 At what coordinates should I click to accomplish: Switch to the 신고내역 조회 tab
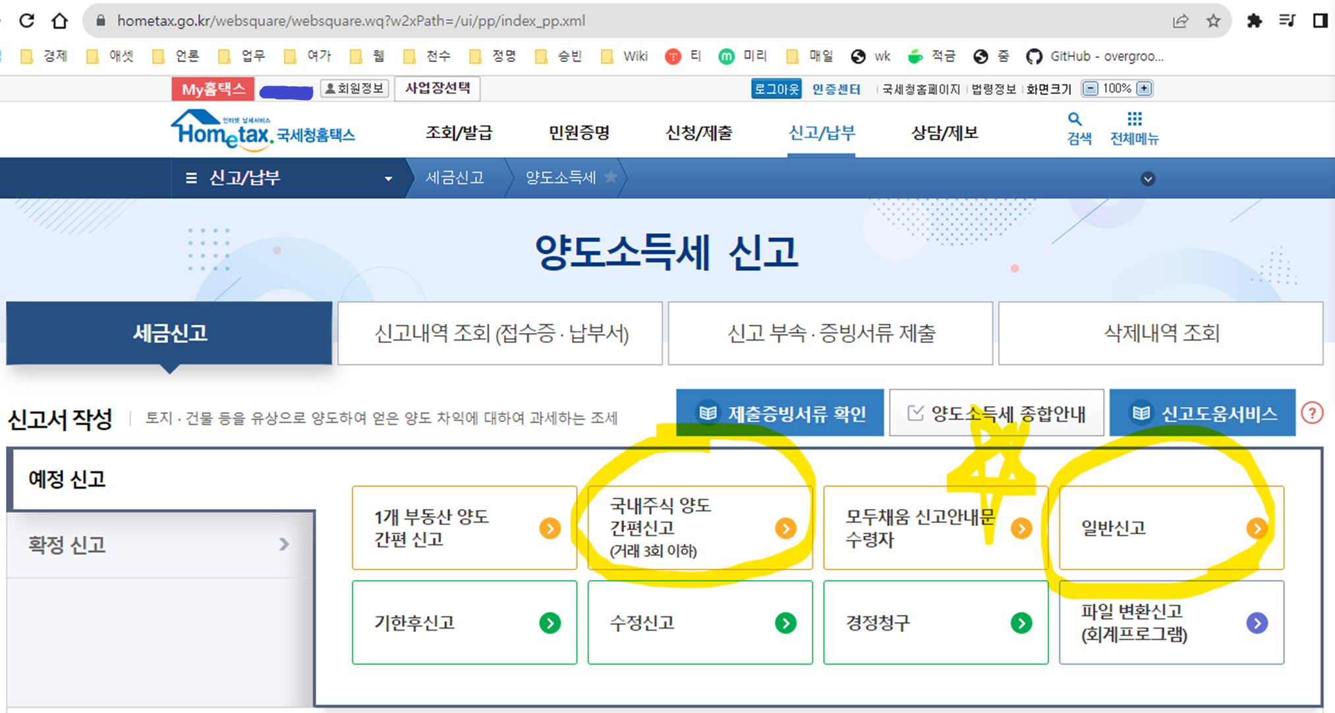(500, 334)
